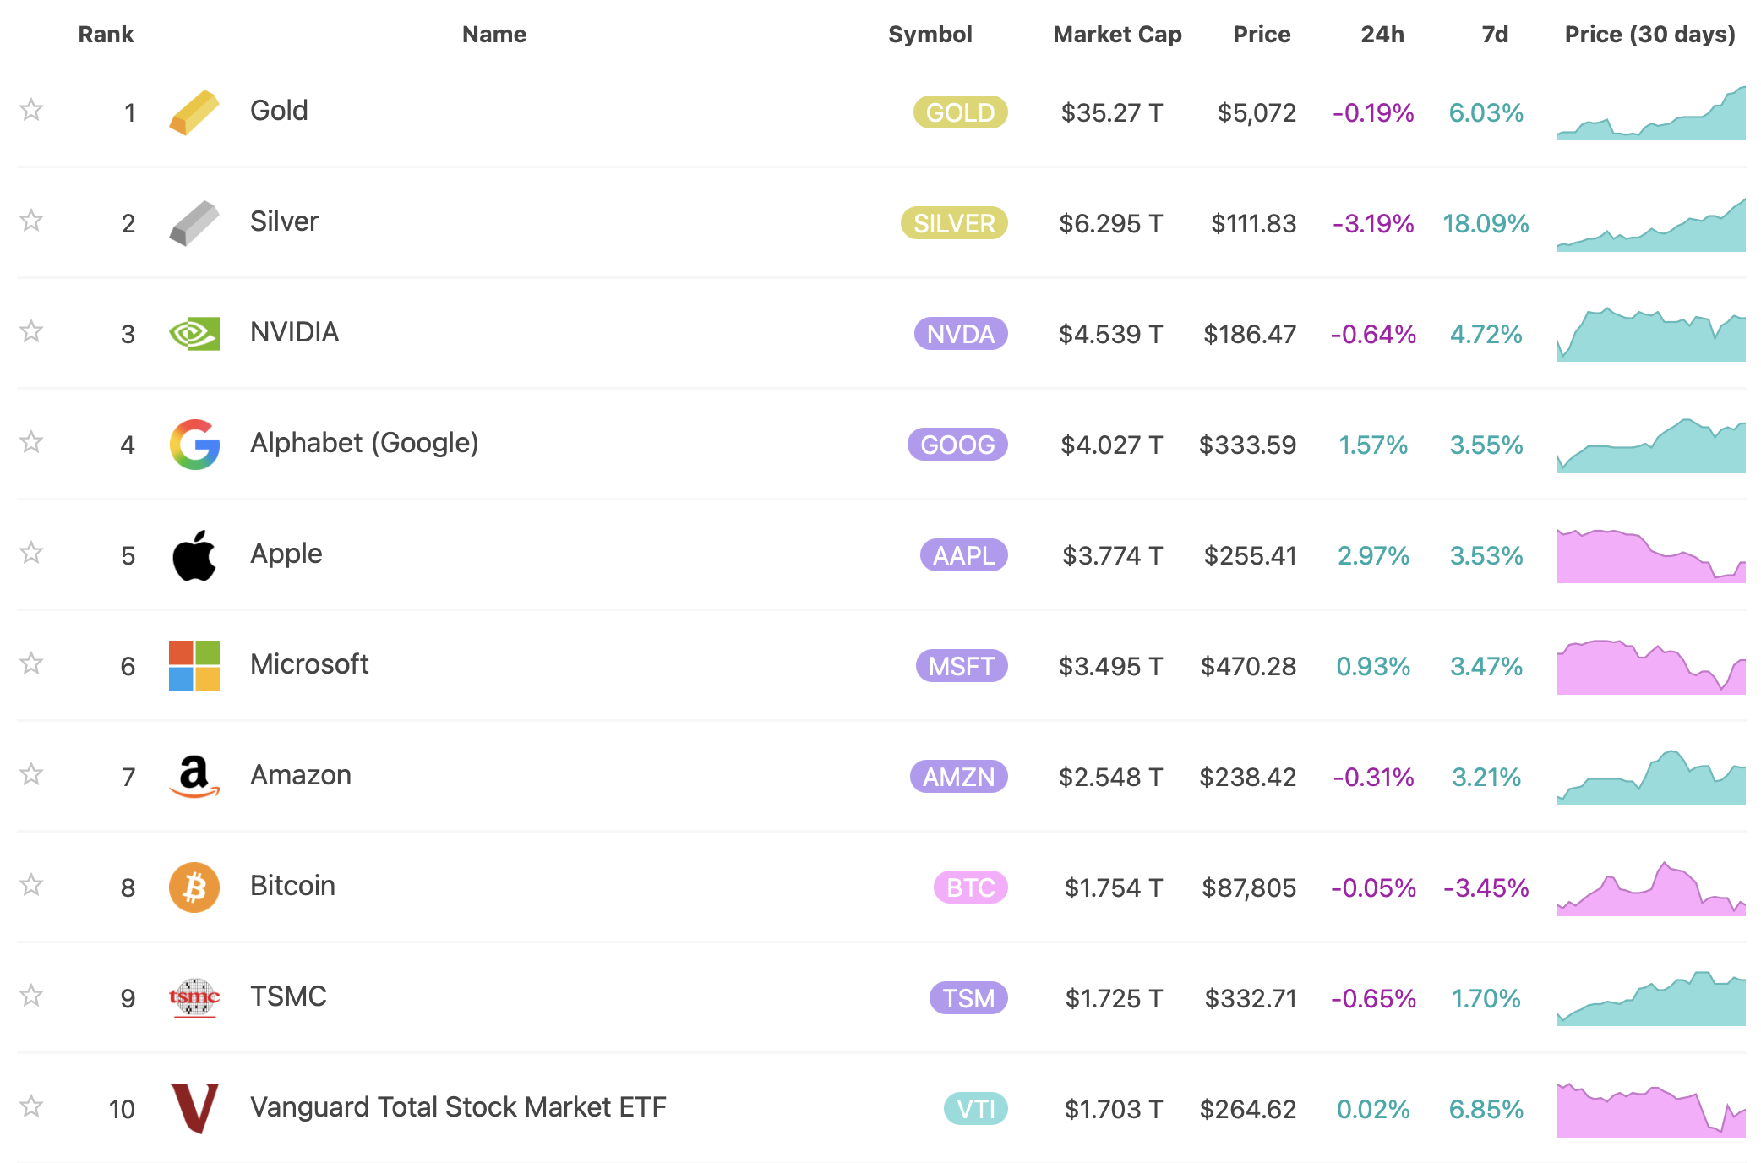
Task: Open NVIDIA's 30-day price chart
Action: pos(1650,334)
